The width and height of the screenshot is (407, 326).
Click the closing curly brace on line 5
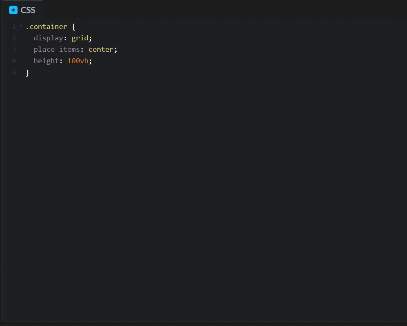click(x=27, y=73)
